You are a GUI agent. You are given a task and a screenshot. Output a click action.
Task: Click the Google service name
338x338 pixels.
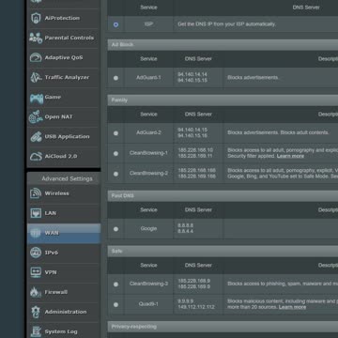[148, 228]
